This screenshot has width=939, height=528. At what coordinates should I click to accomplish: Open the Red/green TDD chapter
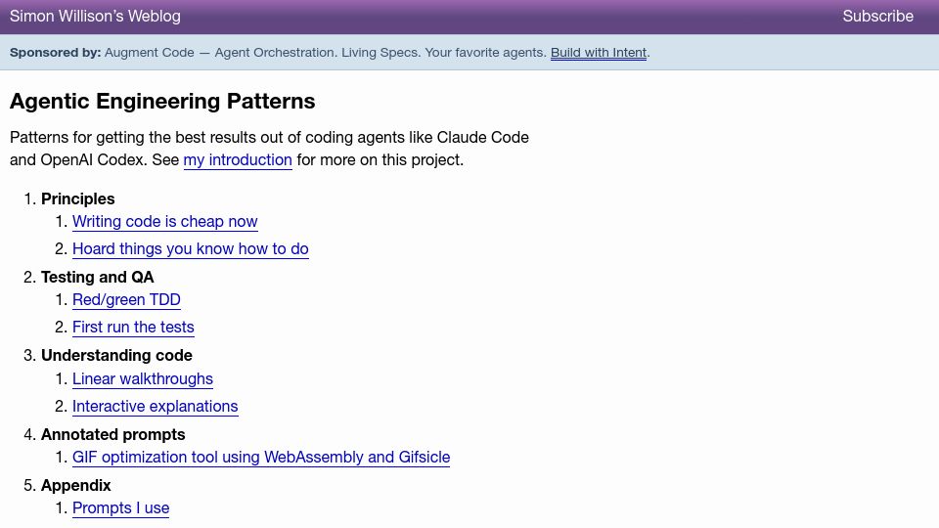click(126, 300)
